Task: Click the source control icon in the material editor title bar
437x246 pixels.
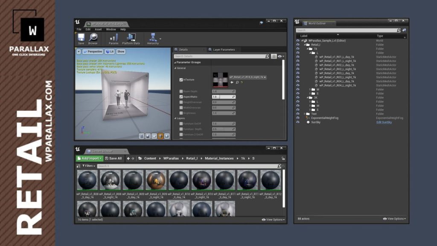Action: pyautogui.click(x=261, y=23)
